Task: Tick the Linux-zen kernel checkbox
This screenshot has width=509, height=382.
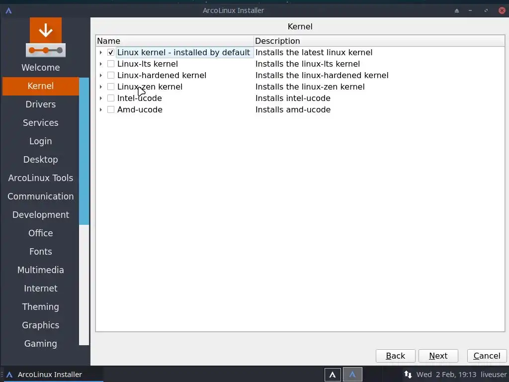Action: coord(111,87)
